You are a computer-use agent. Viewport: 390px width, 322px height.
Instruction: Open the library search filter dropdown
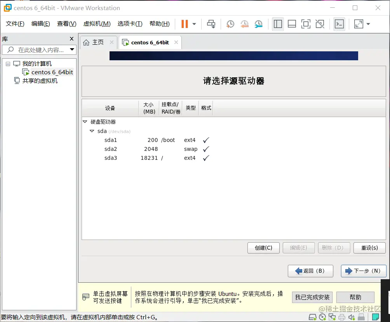click(x=72, y=49)
